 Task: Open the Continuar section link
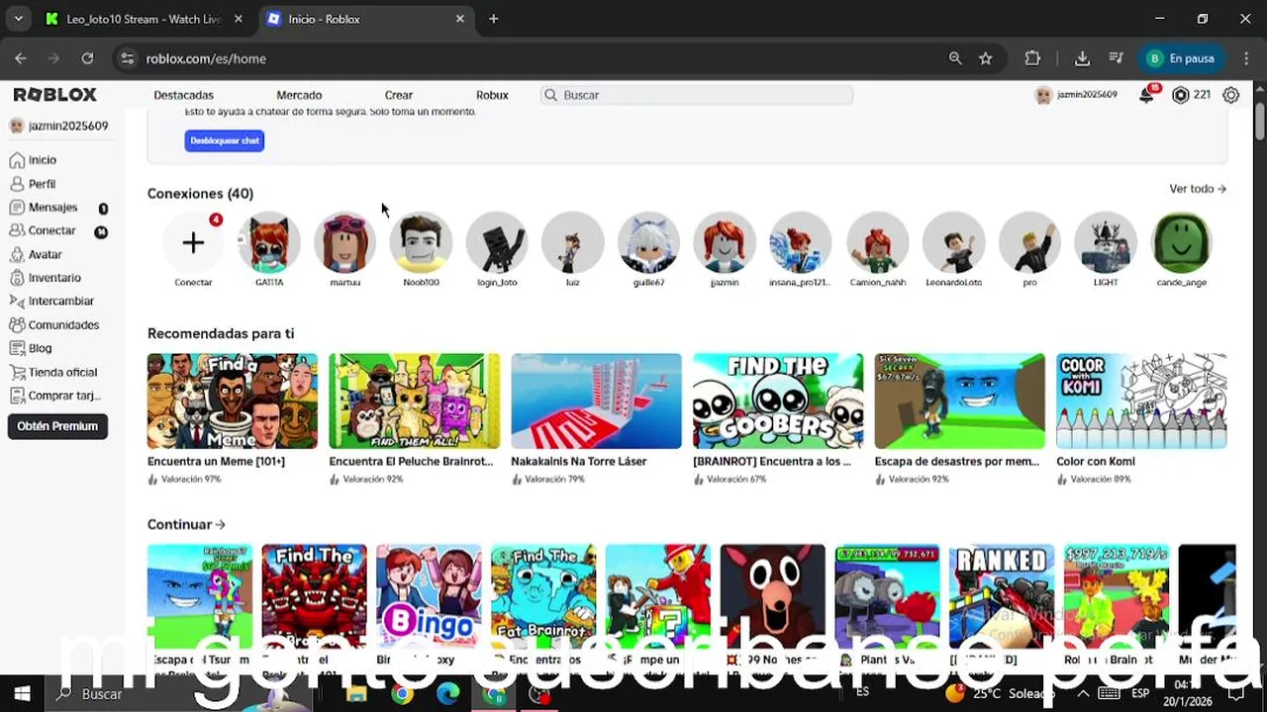[x=186, y=524]
